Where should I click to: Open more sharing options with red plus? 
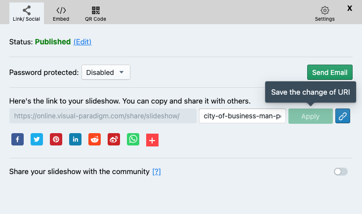click(152, 141)
